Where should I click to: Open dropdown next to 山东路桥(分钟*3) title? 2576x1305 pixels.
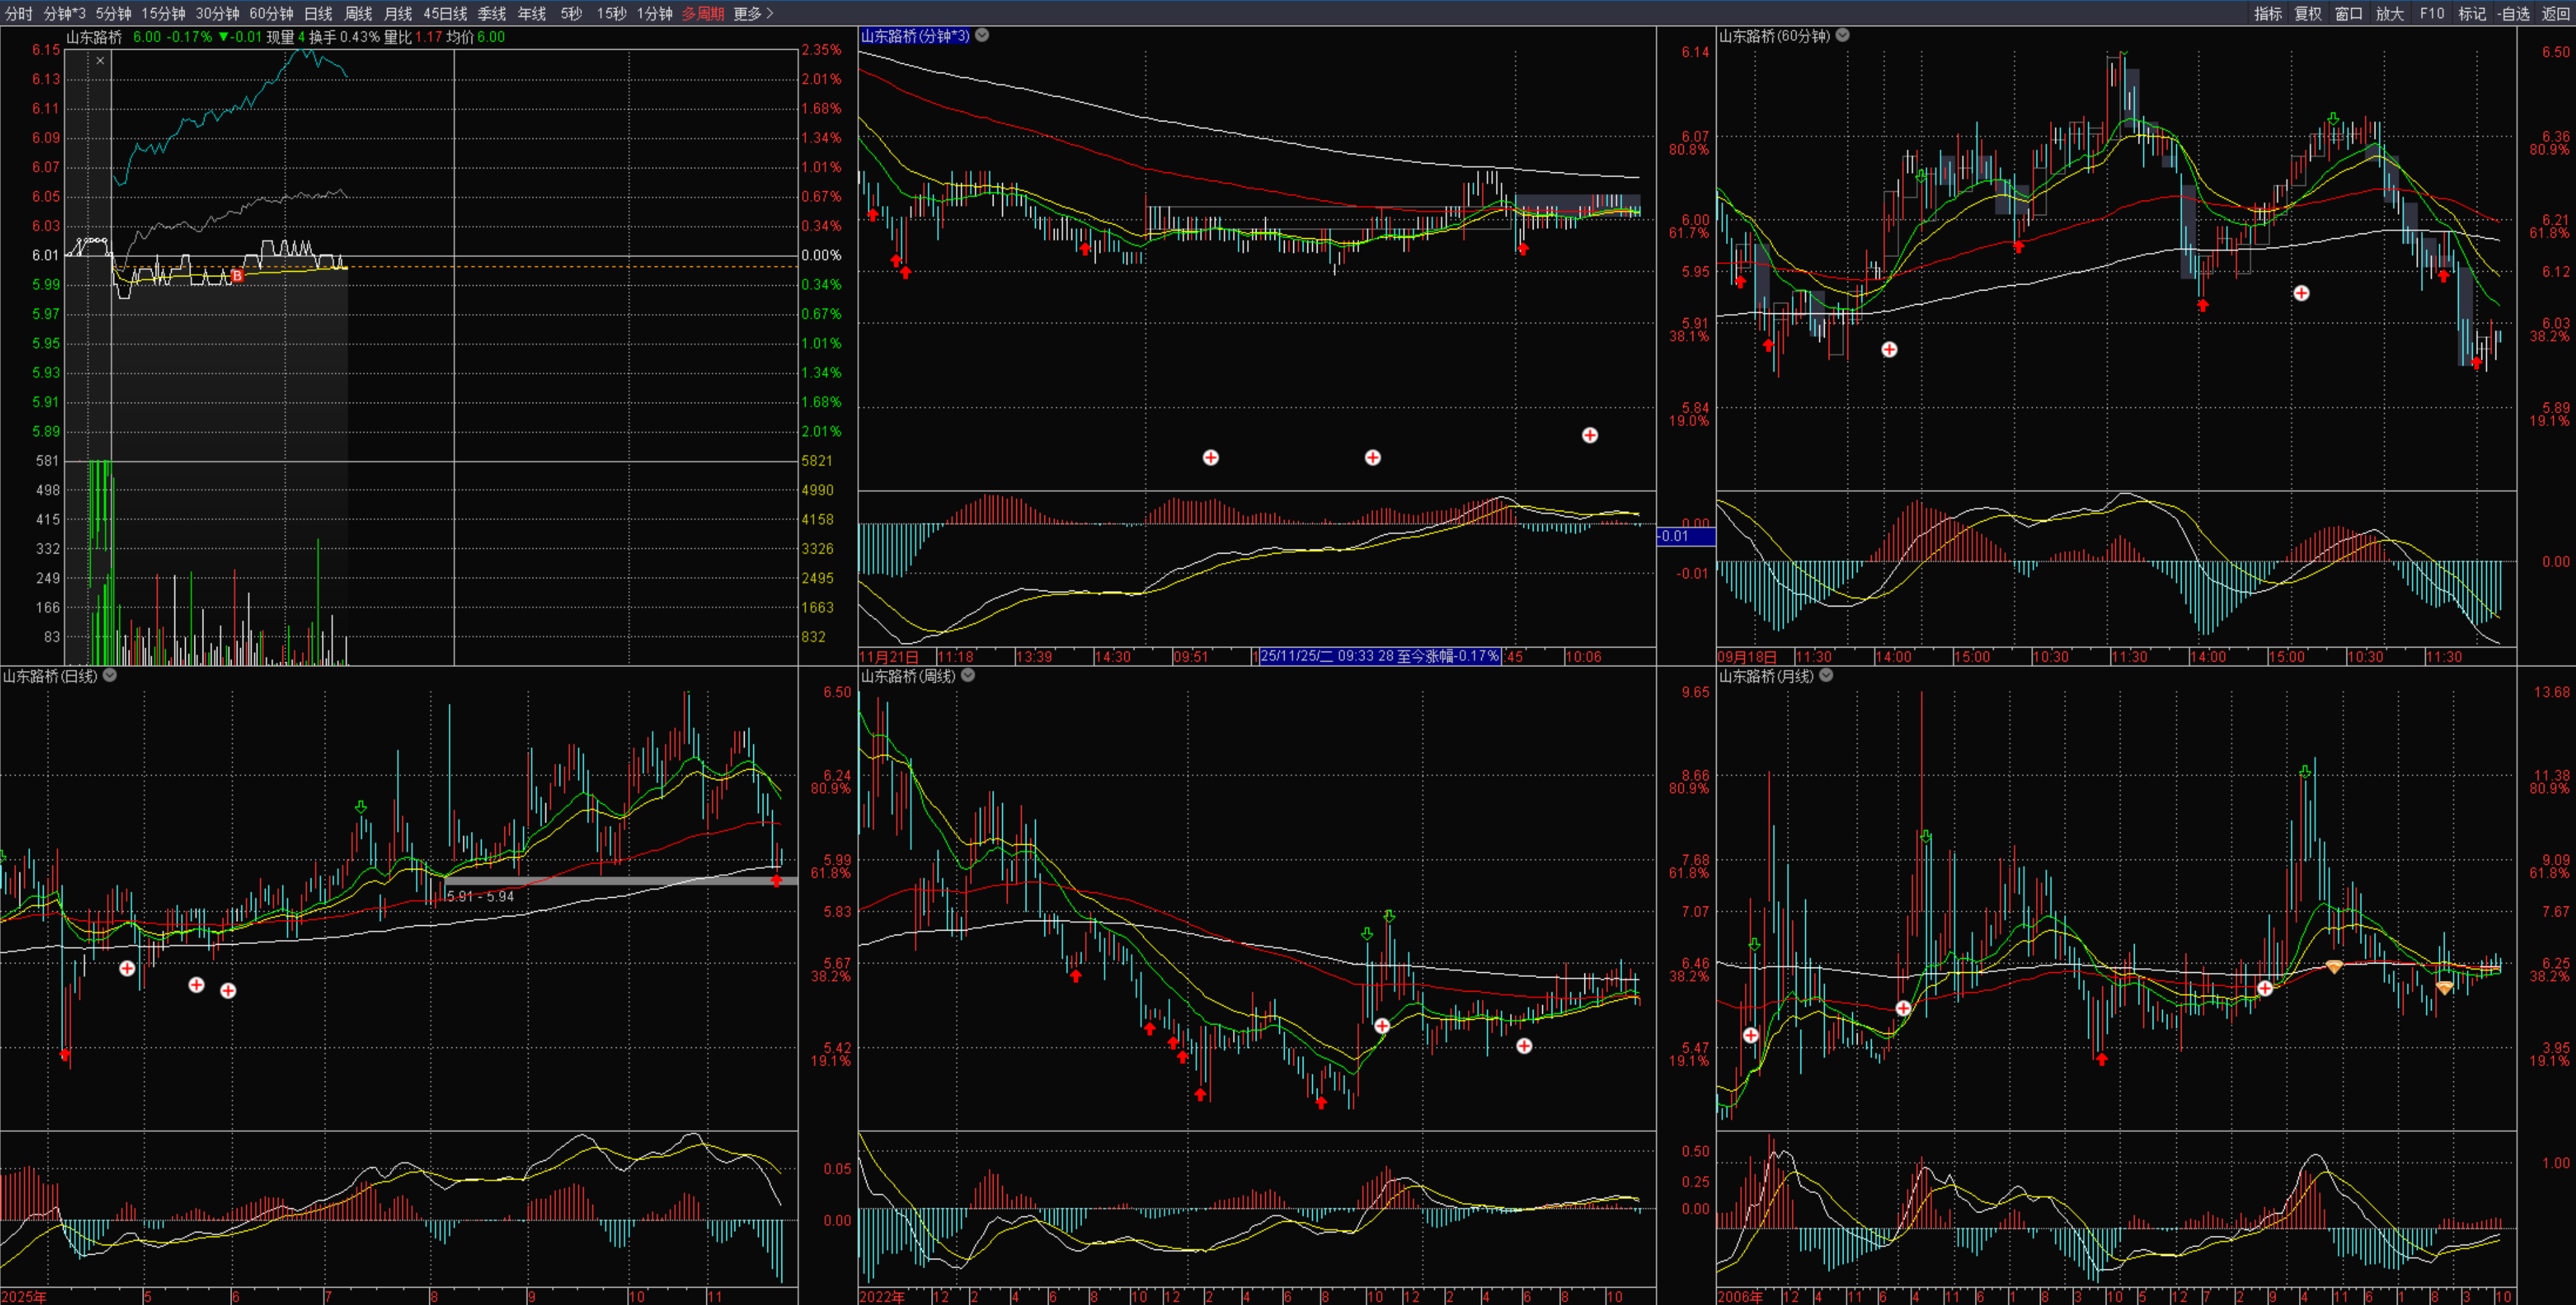pos(982,35)
